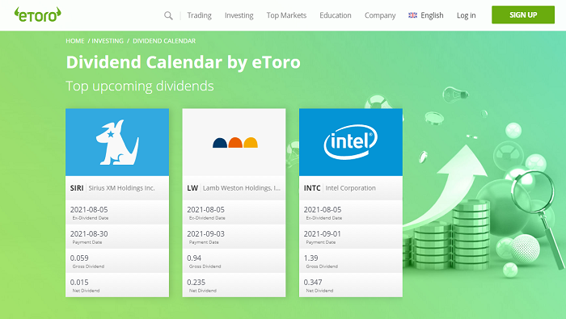Click SIRI ex-dividend date 2021-08-05
This screenshot has width=566, height=319.
click(89, 209)
